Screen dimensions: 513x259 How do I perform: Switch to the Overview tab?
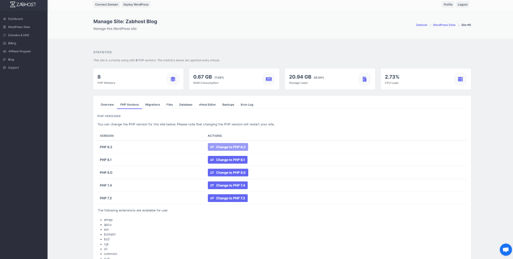pos(107,105)
